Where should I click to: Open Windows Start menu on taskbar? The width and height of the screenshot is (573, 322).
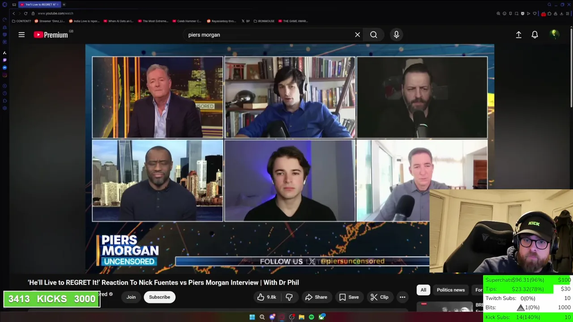click(x=252, y=317)
